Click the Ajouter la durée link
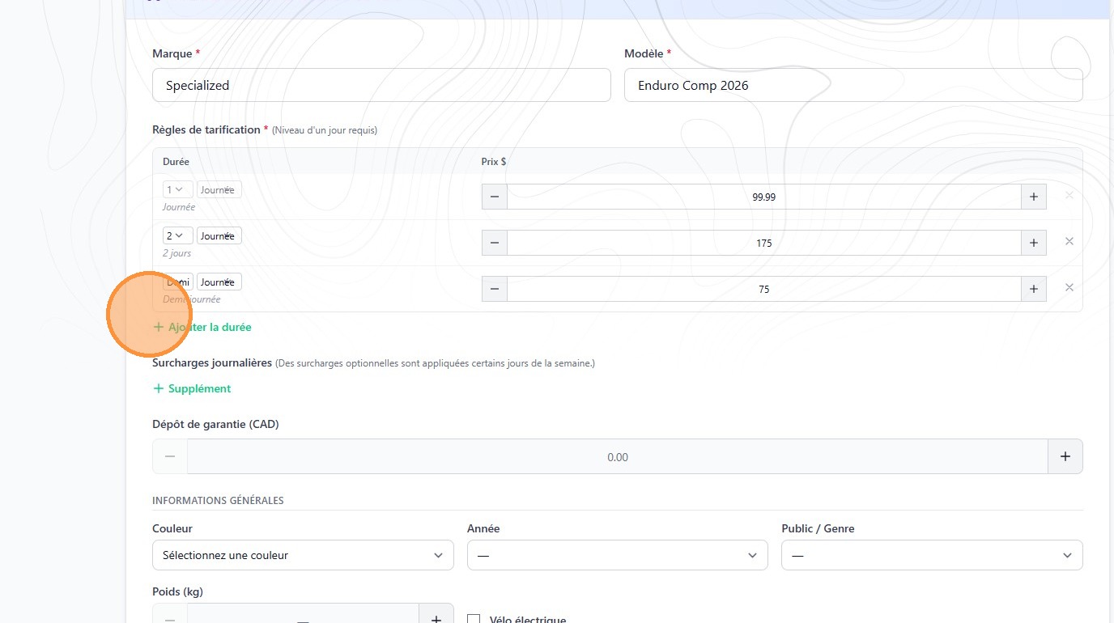 [209, 328]
